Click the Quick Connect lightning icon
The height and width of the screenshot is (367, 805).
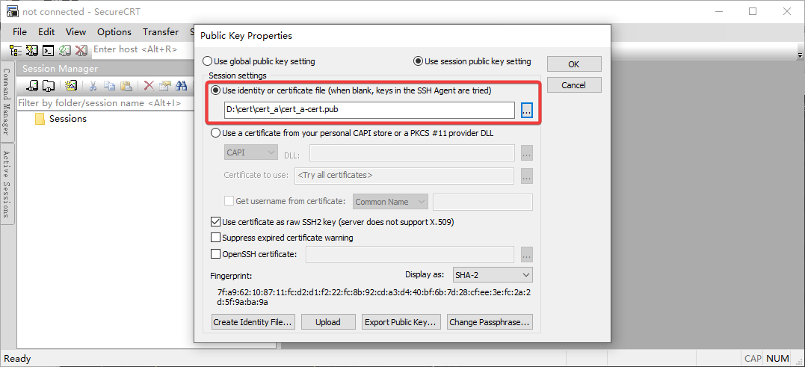tap(31, 50)
